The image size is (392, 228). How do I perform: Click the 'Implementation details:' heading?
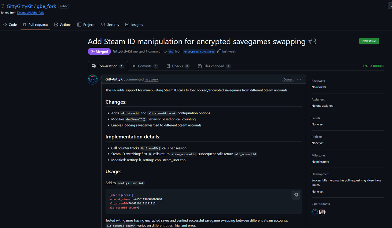[133, 137]
